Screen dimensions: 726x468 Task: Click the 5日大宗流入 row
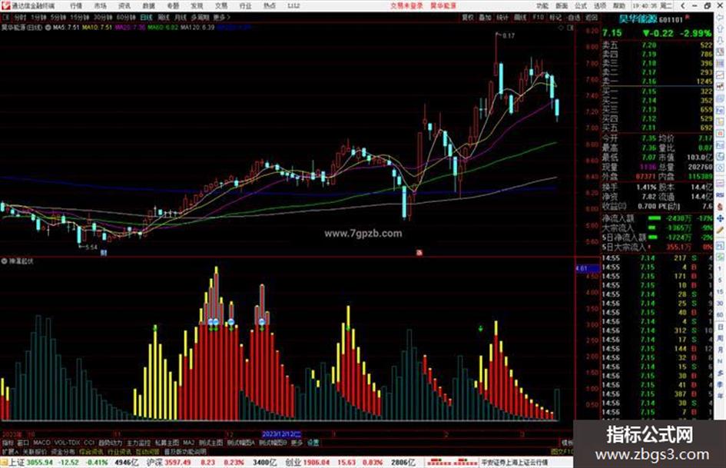[657, 247]
